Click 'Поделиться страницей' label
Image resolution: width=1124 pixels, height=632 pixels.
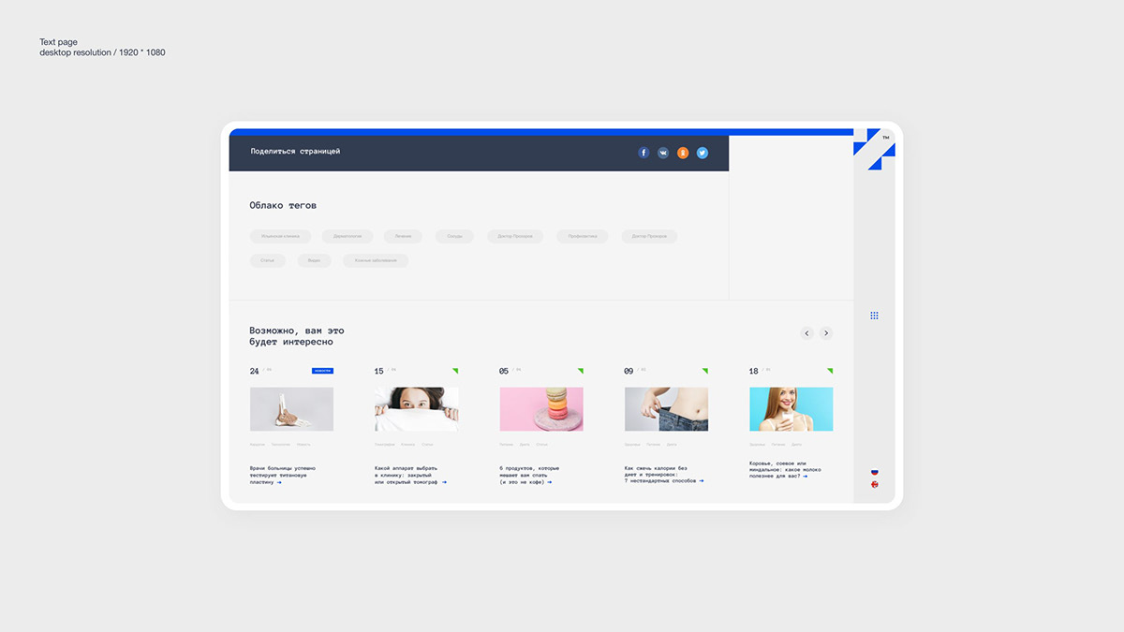pos(295,151)
